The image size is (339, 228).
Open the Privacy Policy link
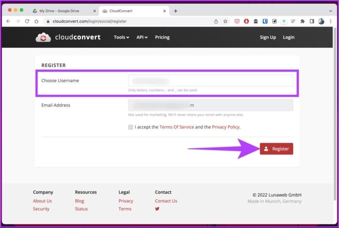click(x=226, y=127)
